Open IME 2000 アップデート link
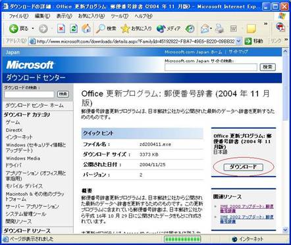The height and width of the screenshot is (245, 291). click(247, 208)
